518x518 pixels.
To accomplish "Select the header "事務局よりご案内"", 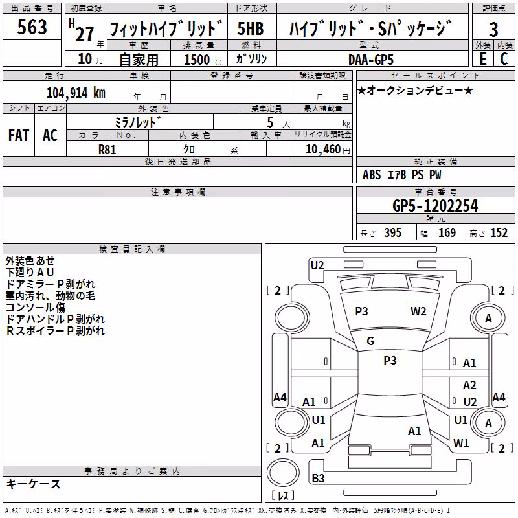I will point(132,471).
